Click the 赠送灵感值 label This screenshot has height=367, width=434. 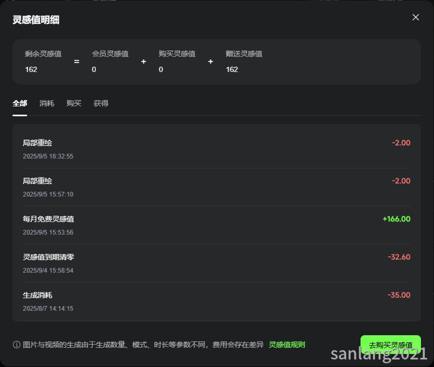pyautogui.click(x=244, y=54)
